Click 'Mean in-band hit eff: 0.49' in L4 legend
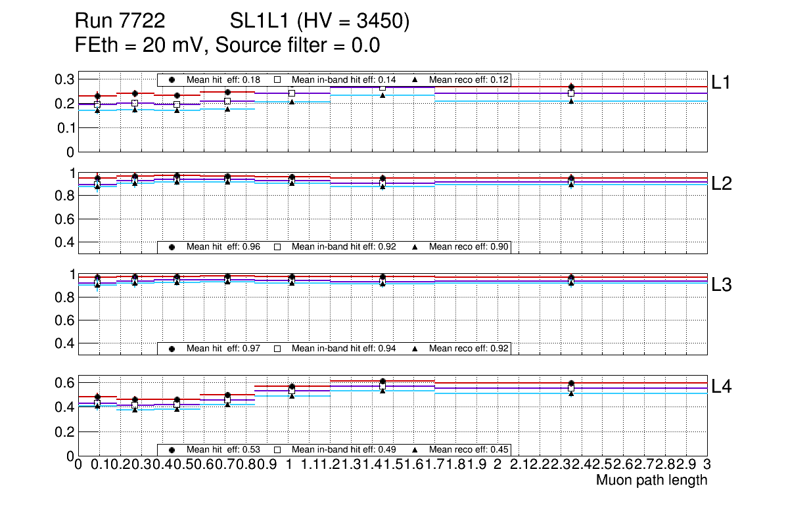The width and height of the screenshot is (786, 507). [x=343, y=450]
